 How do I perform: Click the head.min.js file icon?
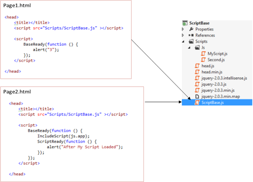tap(197, 72)
